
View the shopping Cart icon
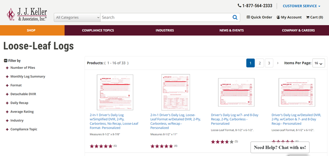[307, 17]
